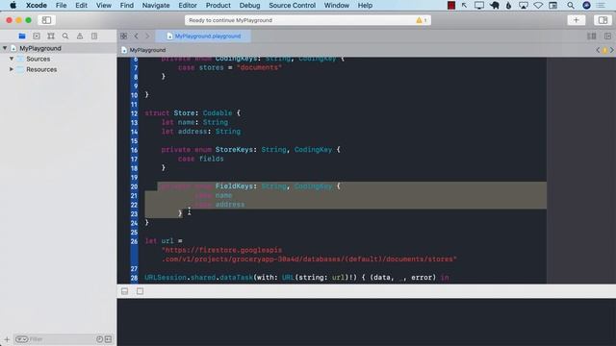Click the AirPlay display icon in menu bar

click(x=524, y=6)
